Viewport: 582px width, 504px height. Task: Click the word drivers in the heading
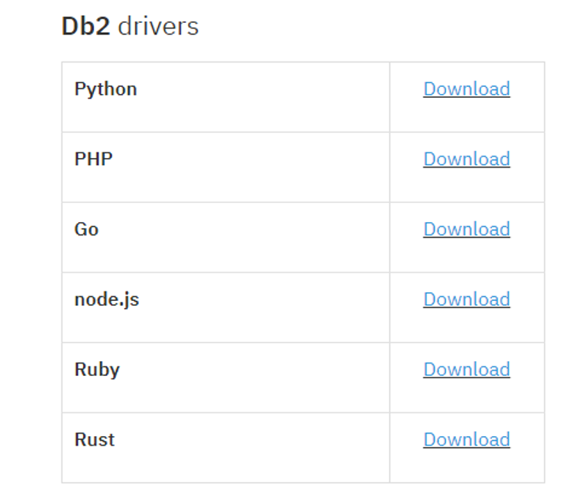click(x=158, y=26)
